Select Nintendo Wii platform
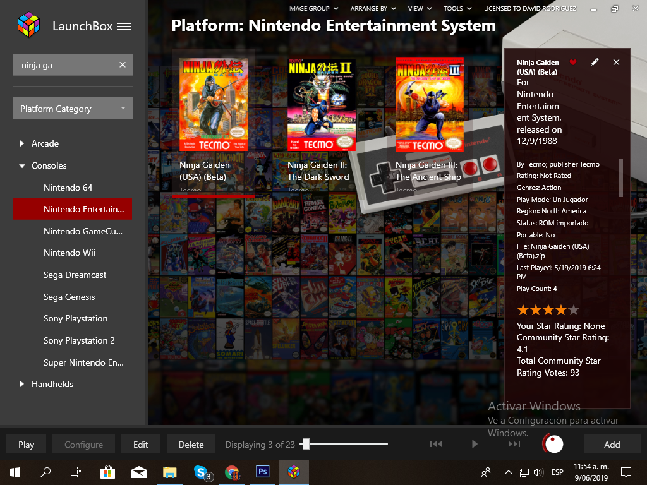Viewport: 647px width, 485px height. pyautogui.click(x=70, y=253)
